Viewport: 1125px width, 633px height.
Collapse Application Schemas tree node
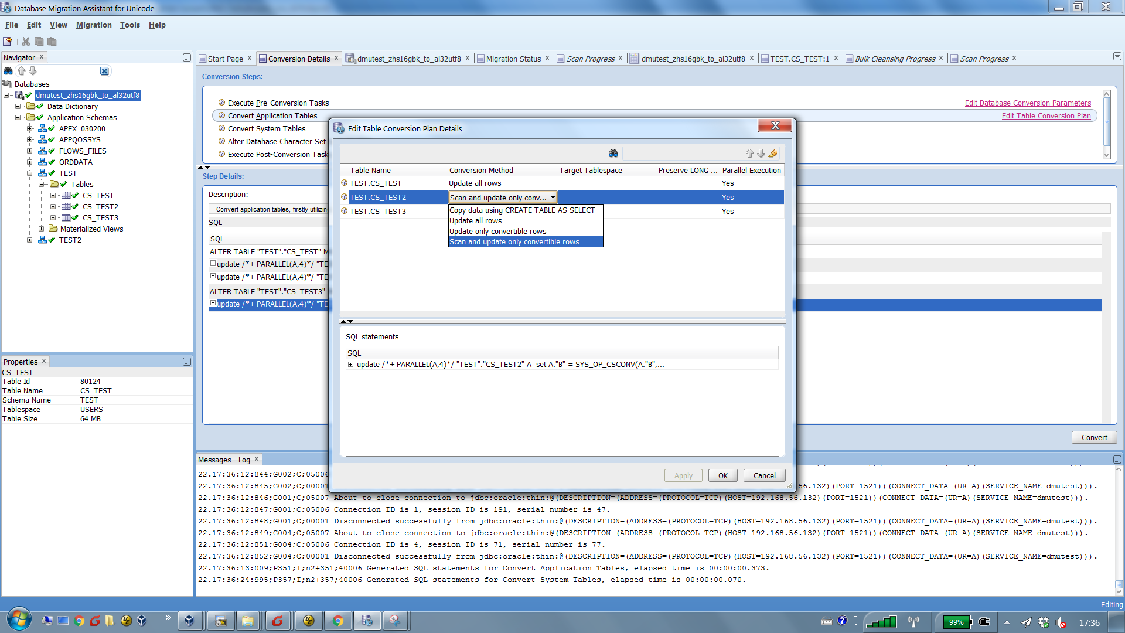18,117
